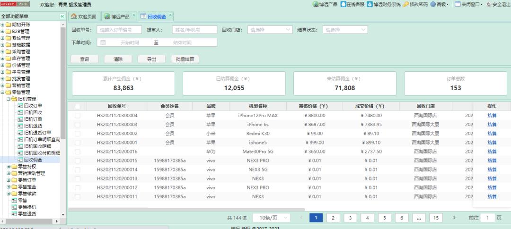
Task: Open 旧机退货 in sidebar
Action: [33, 126]
